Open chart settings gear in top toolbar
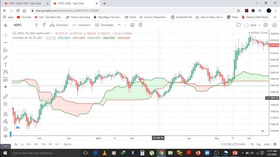This screenshot has width=280, height=157. tap(266, 25)
